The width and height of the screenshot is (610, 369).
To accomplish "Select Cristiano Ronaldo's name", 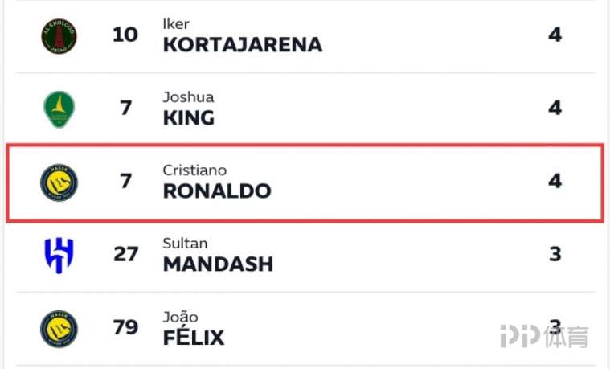I will 217,182.
